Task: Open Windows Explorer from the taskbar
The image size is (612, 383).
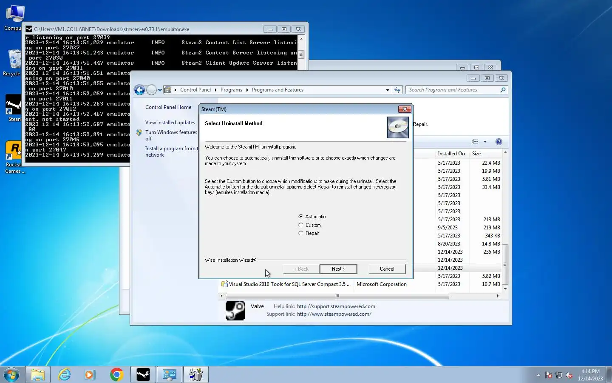Action: pos(38,375)
